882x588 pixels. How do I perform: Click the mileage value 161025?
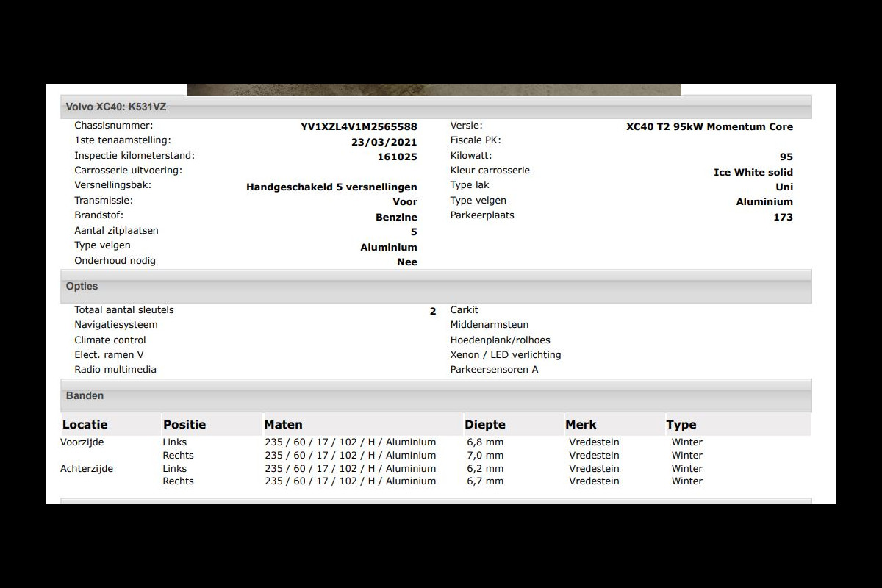click(x=397, y=157)
